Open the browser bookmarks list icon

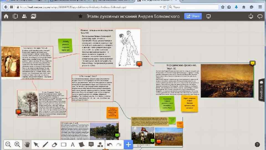229,7
